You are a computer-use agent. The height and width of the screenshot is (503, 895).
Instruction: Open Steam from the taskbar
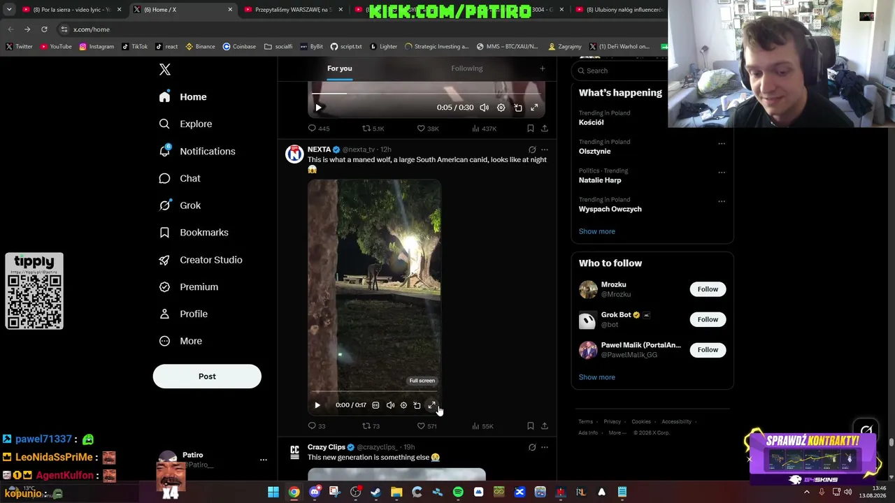(x=376, y=492)
